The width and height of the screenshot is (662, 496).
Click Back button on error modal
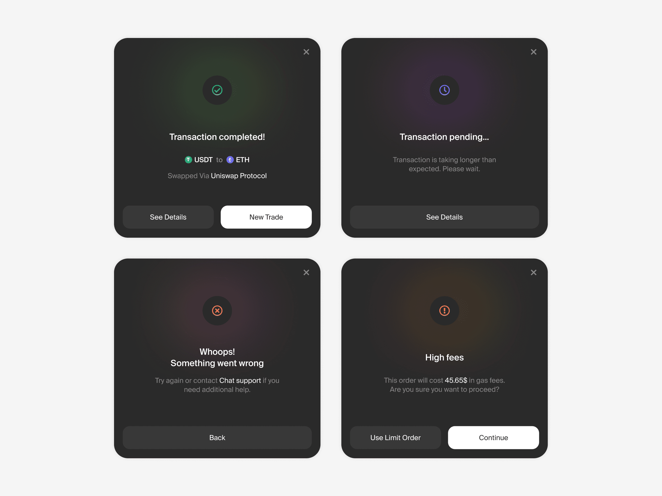[217, 437]
